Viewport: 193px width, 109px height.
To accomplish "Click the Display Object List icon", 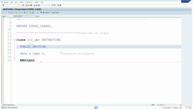I will click(x=30, y=12).
